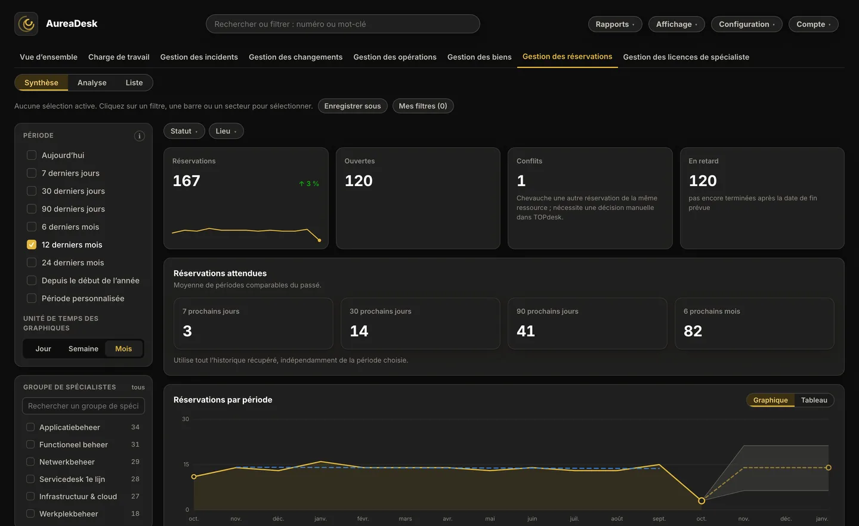Toggle the Période personnalisée checkbox
The width and height of the screenshot is (859, 526).
pos(32,298)
